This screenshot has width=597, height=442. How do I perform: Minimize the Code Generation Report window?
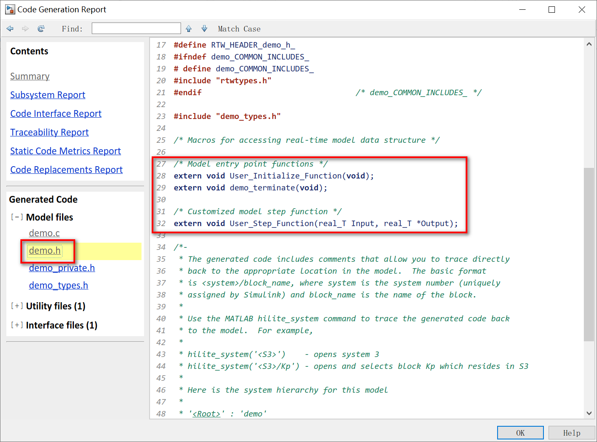coord(522,9)
